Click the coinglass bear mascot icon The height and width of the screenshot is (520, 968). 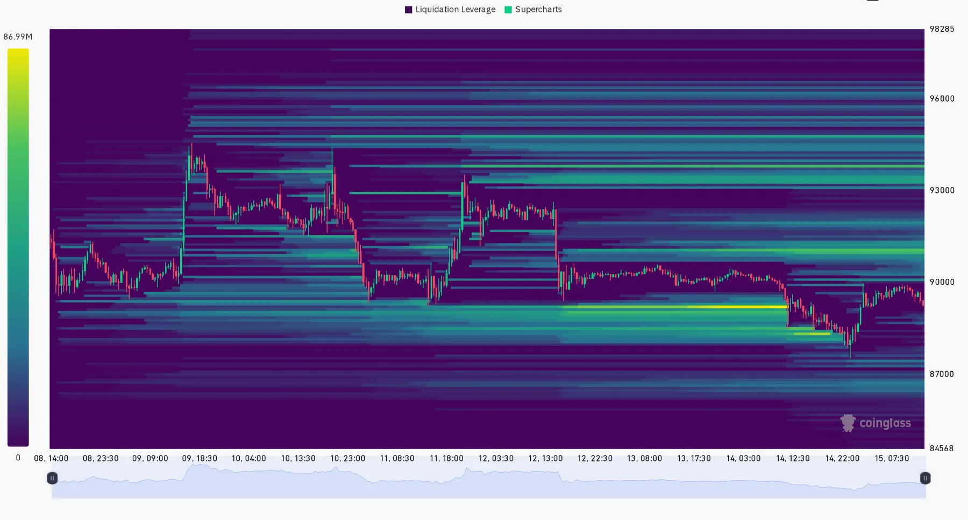point(848,423)
